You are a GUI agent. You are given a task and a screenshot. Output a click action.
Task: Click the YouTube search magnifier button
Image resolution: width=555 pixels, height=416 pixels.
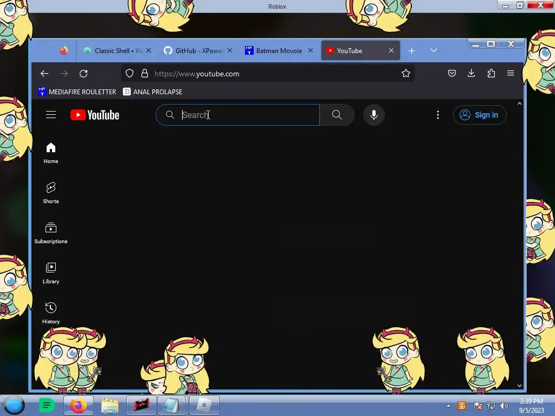337,115
